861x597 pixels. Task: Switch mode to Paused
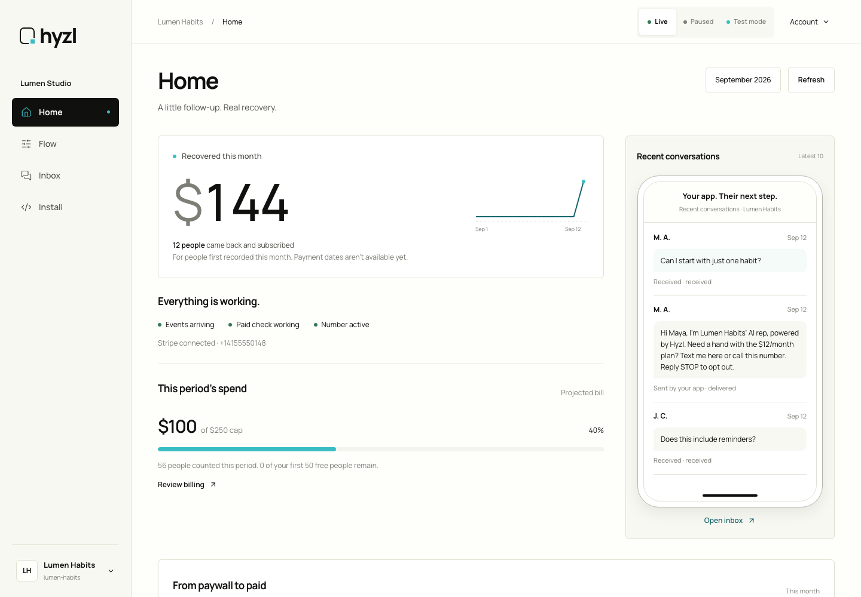pyautogui.click(x=698, y=22)
